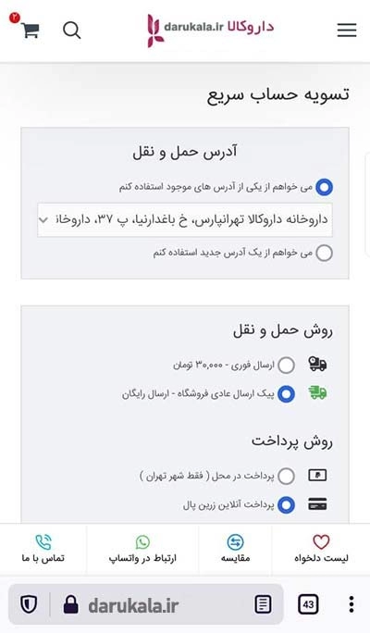The height and width of the screenshot is (633, 370).
Task: Select the use existing address radio
Action: tap(324, 187)
